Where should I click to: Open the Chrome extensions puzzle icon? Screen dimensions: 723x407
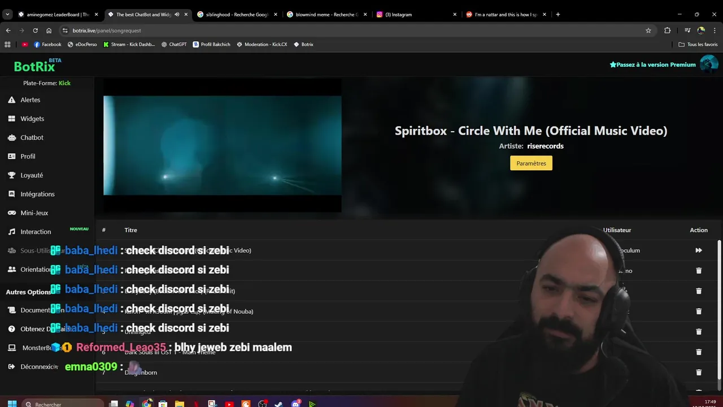pyautogui.click(x=667, y=31)
